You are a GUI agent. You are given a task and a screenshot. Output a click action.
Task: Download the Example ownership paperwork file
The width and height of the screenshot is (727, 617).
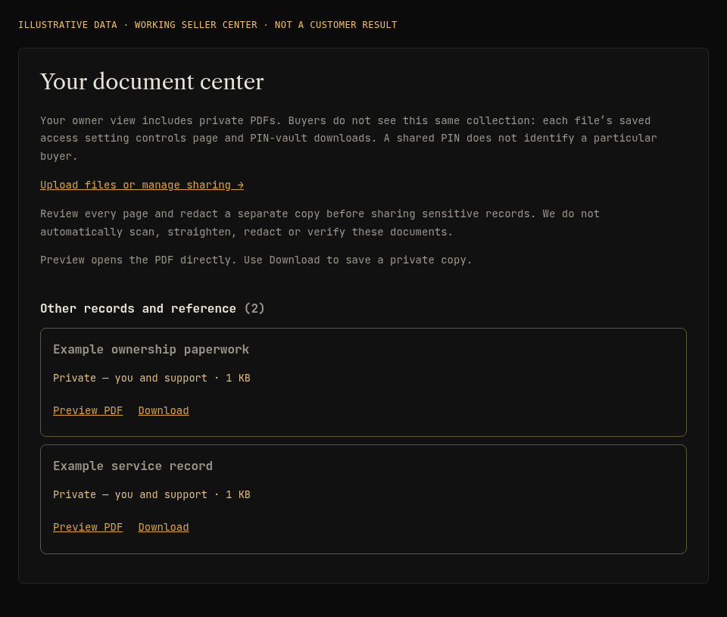(164, 411)
